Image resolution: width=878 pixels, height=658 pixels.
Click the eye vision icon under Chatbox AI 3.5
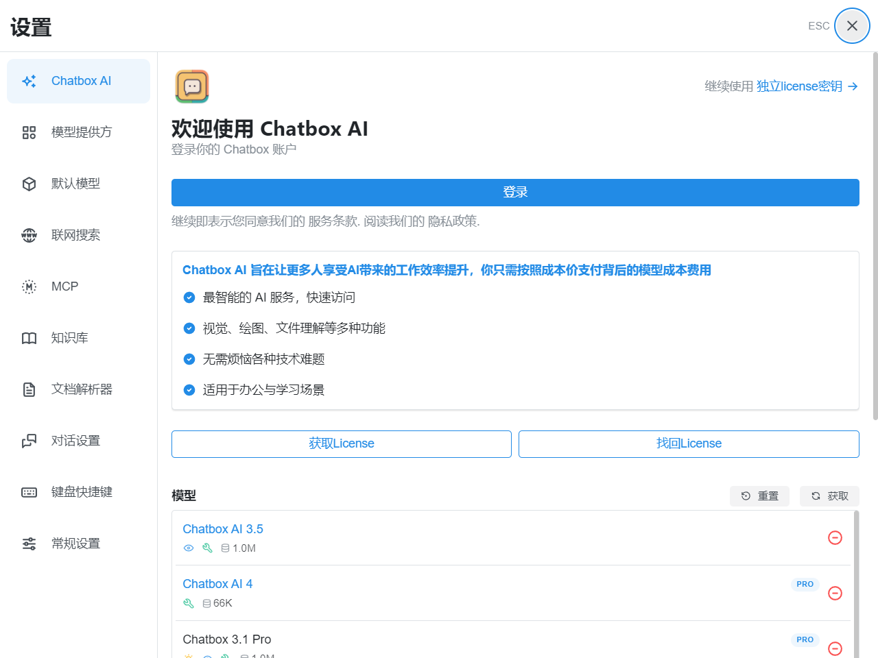coord(189,548)
